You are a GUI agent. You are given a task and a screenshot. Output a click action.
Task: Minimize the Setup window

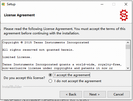[102, 4]
